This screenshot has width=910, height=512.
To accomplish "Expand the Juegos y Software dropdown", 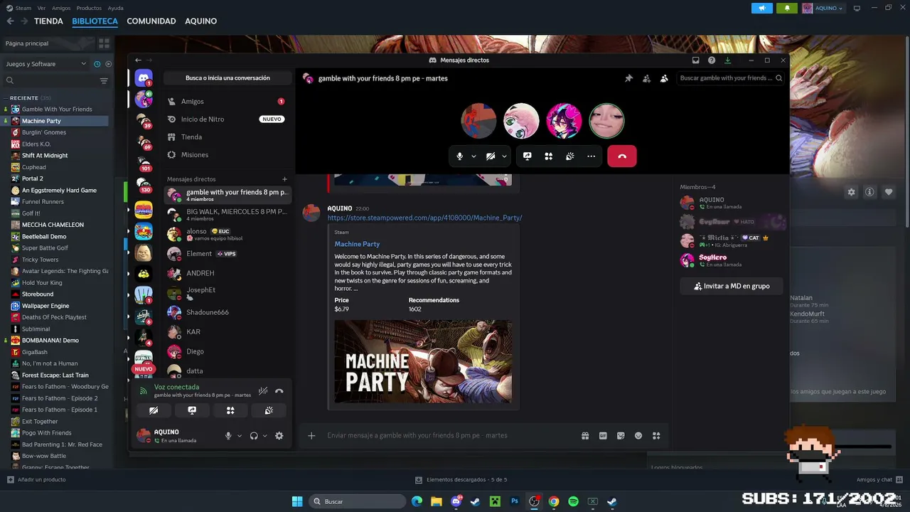I will [x=45, y=64].
